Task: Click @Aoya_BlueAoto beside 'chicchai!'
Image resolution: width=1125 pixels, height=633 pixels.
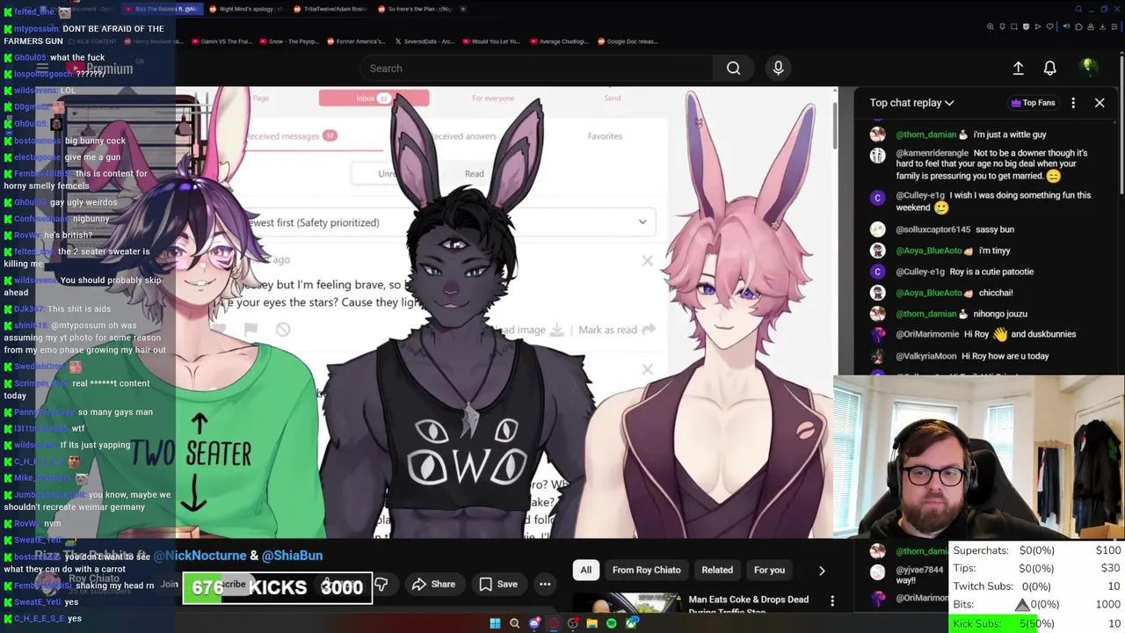Action: [928, 293]
